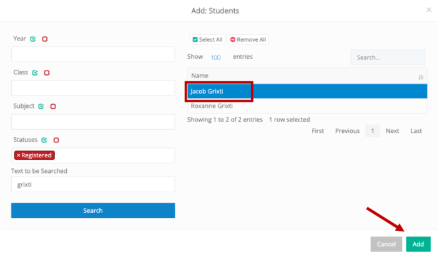This screenshot has height=259, width=437.
Task: Click the green select-all icon beside Year
Action: pos(33,39)
